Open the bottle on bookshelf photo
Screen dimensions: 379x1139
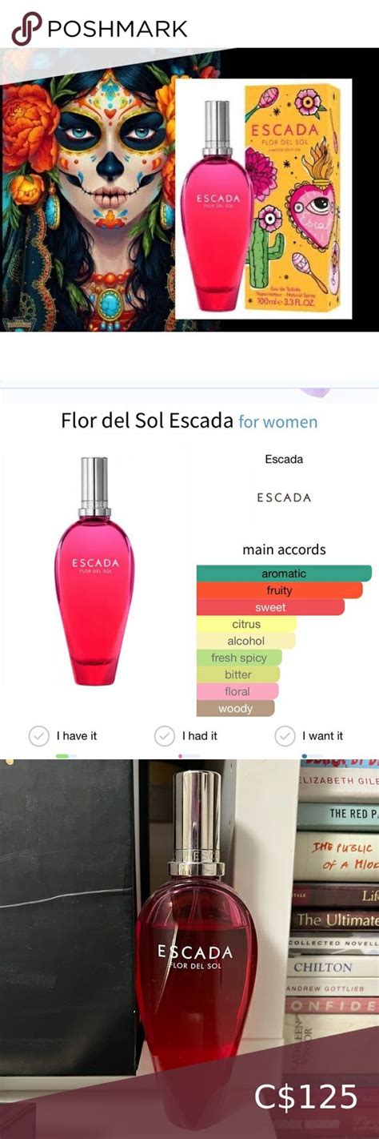pos(189,949)
